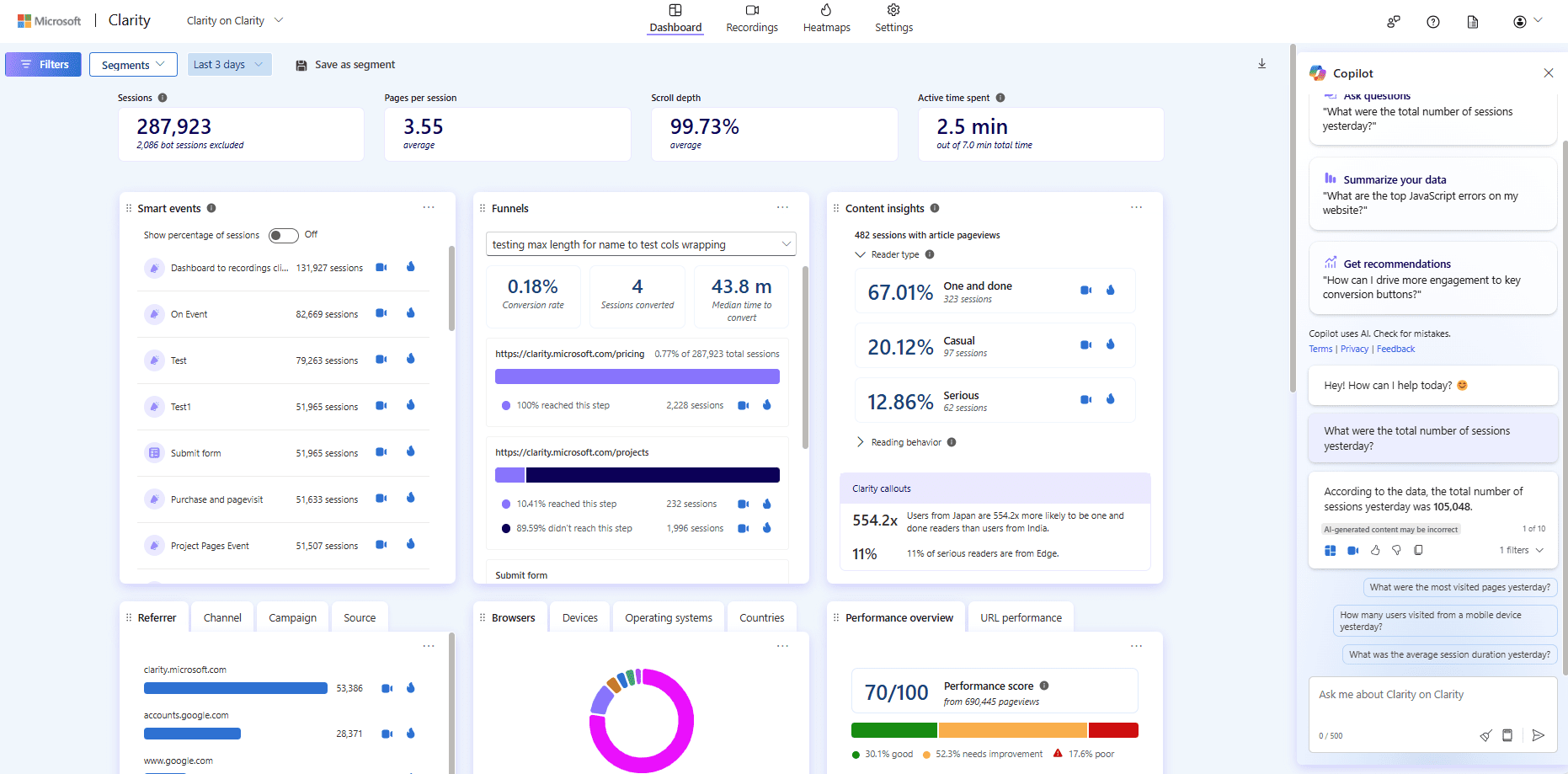Click the Filters button
This screenshot has height=774, width=1568.
[43, 65]
